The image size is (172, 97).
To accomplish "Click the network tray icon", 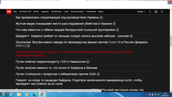I will [156, 95].
